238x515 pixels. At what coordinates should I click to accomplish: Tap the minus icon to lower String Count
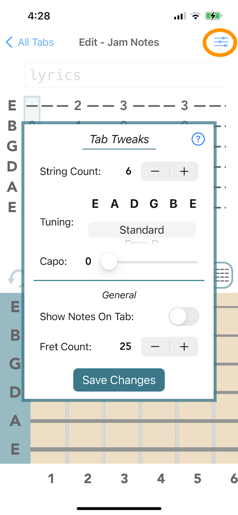pyautogui.click(x=155, y=171)
